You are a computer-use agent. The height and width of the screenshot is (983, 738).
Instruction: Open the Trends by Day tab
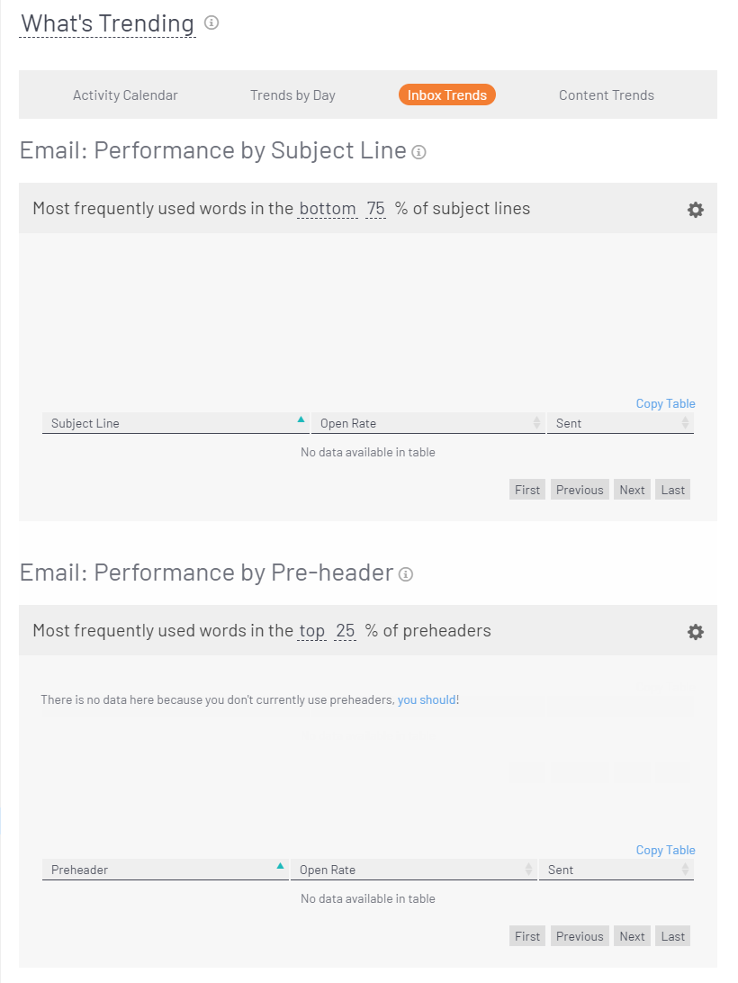[x=292, y=95]
